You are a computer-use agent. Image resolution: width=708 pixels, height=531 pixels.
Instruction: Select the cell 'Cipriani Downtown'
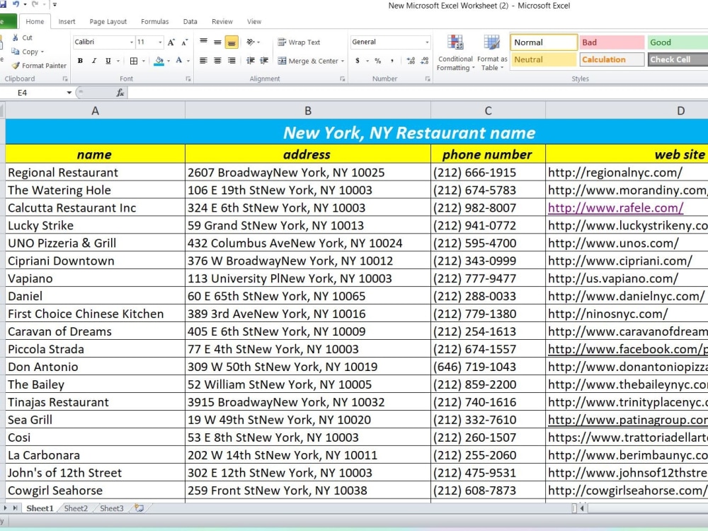tap(96, 261)
